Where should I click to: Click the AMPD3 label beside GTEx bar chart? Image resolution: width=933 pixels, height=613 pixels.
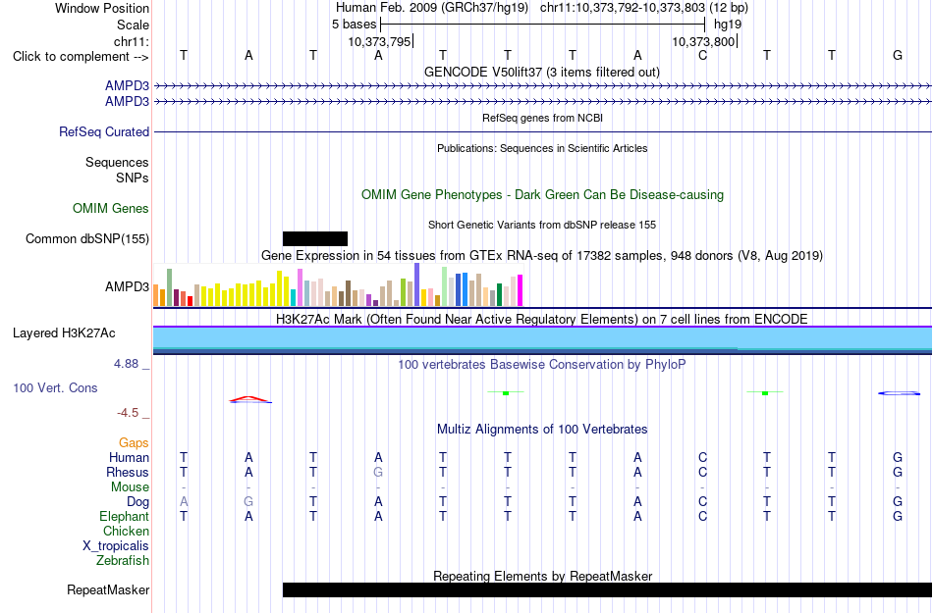(x=128, y=287)
